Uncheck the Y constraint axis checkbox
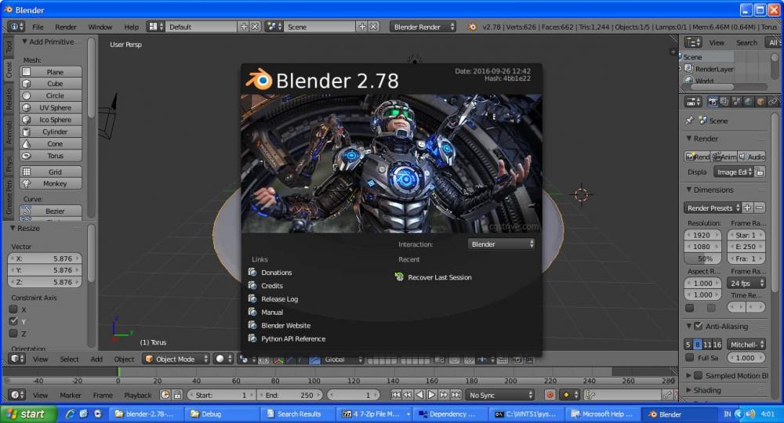 point(13,321)
